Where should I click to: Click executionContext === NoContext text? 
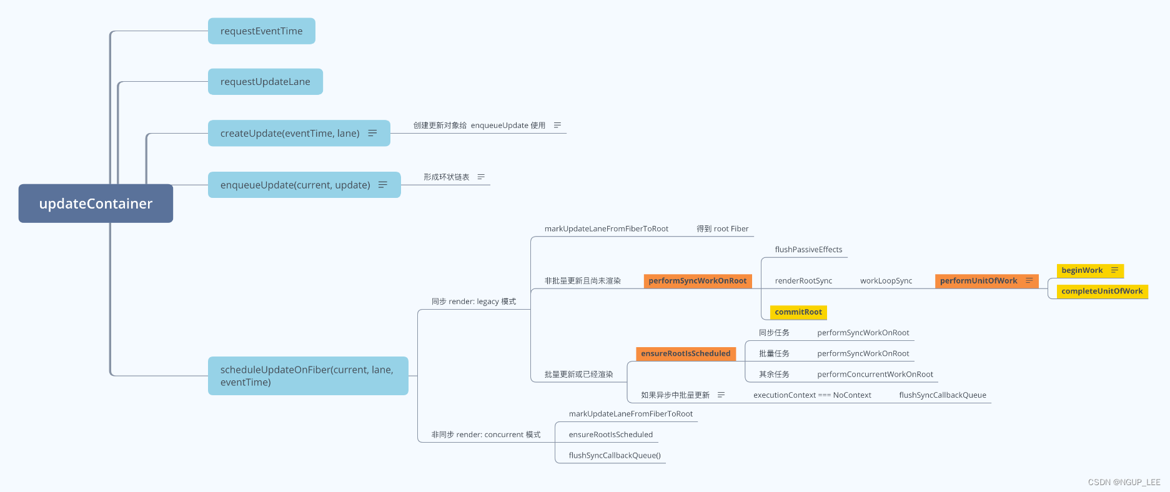[812, 395]
